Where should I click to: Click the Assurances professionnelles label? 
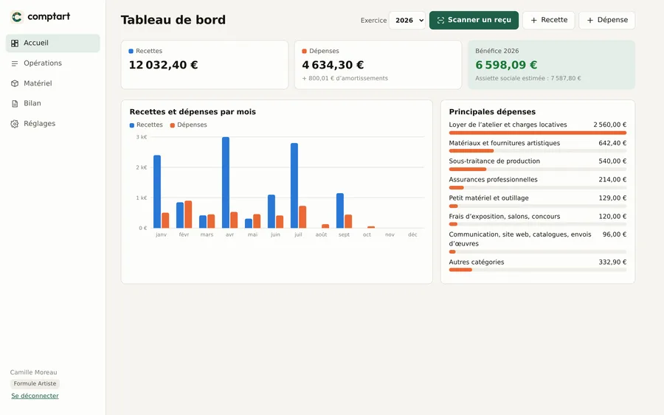pyautogui.click(x=493, y=180)
